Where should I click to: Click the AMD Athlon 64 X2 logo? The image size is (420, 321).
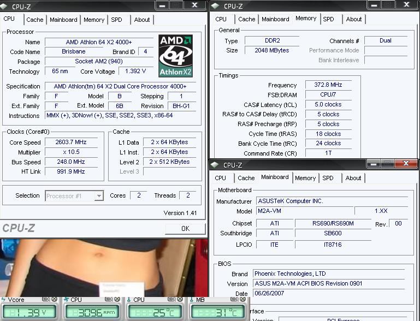[x=175, y=56]
